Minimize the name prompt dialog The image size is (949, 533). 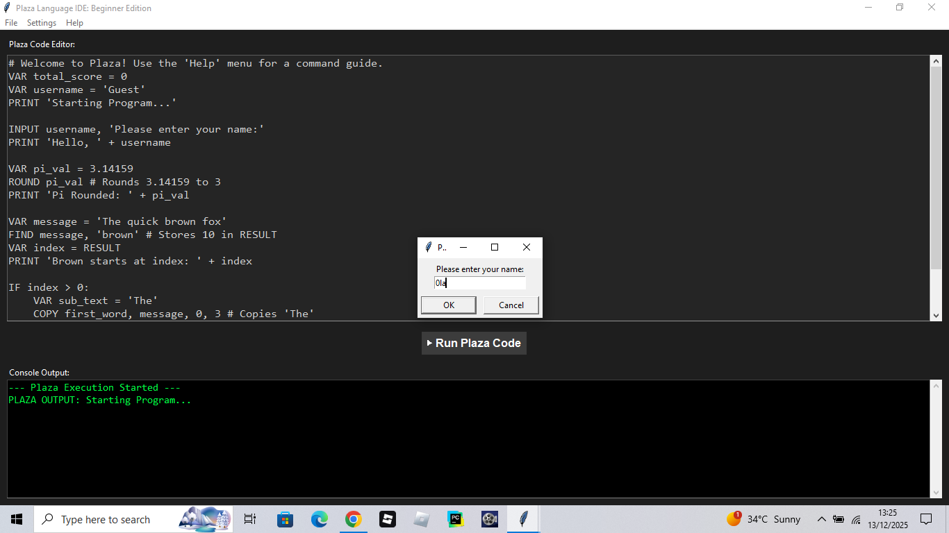(463, 247)
